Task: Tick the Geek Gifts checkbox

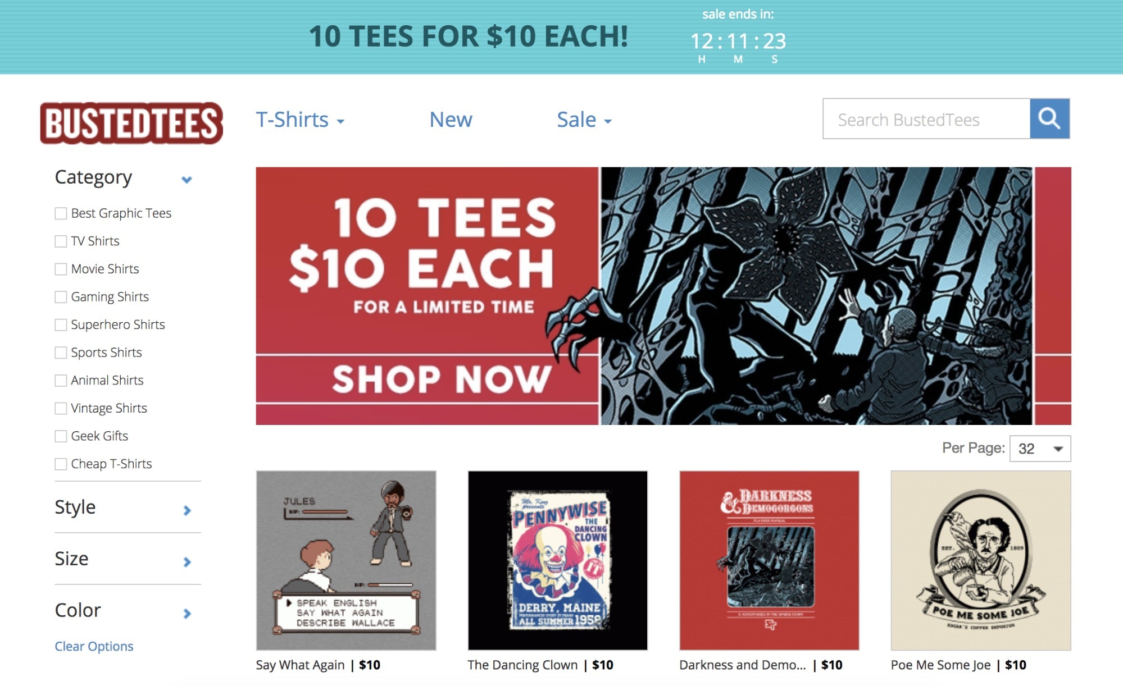Action: click(61, 436)
